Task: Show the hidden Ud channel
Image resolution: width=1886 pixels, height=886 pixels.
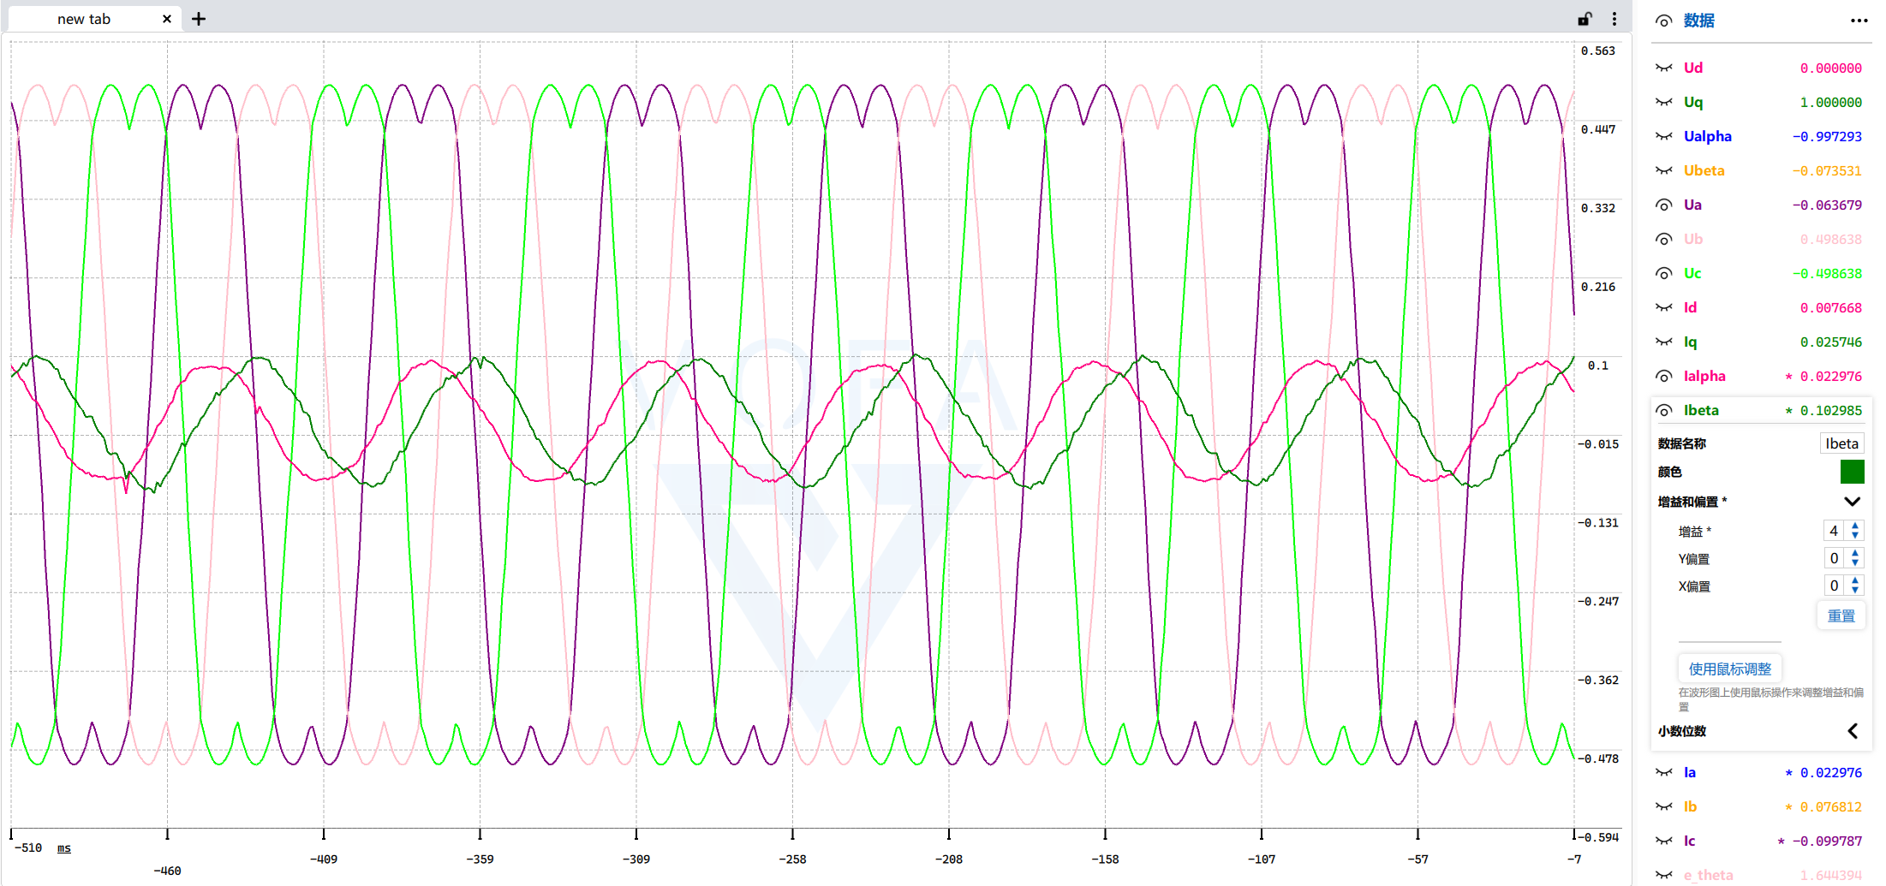Action: coord(1663,68)
